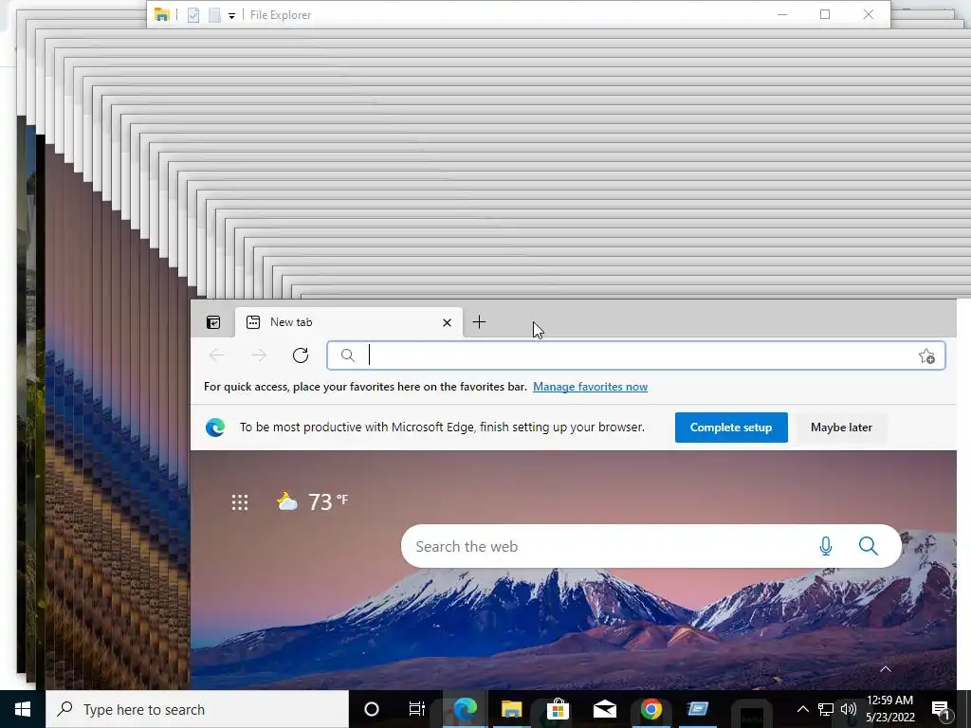The height and width of the screenshot is (728, 971).
Task: Open the Mail app on taskbar
Action: pos(604,709)
